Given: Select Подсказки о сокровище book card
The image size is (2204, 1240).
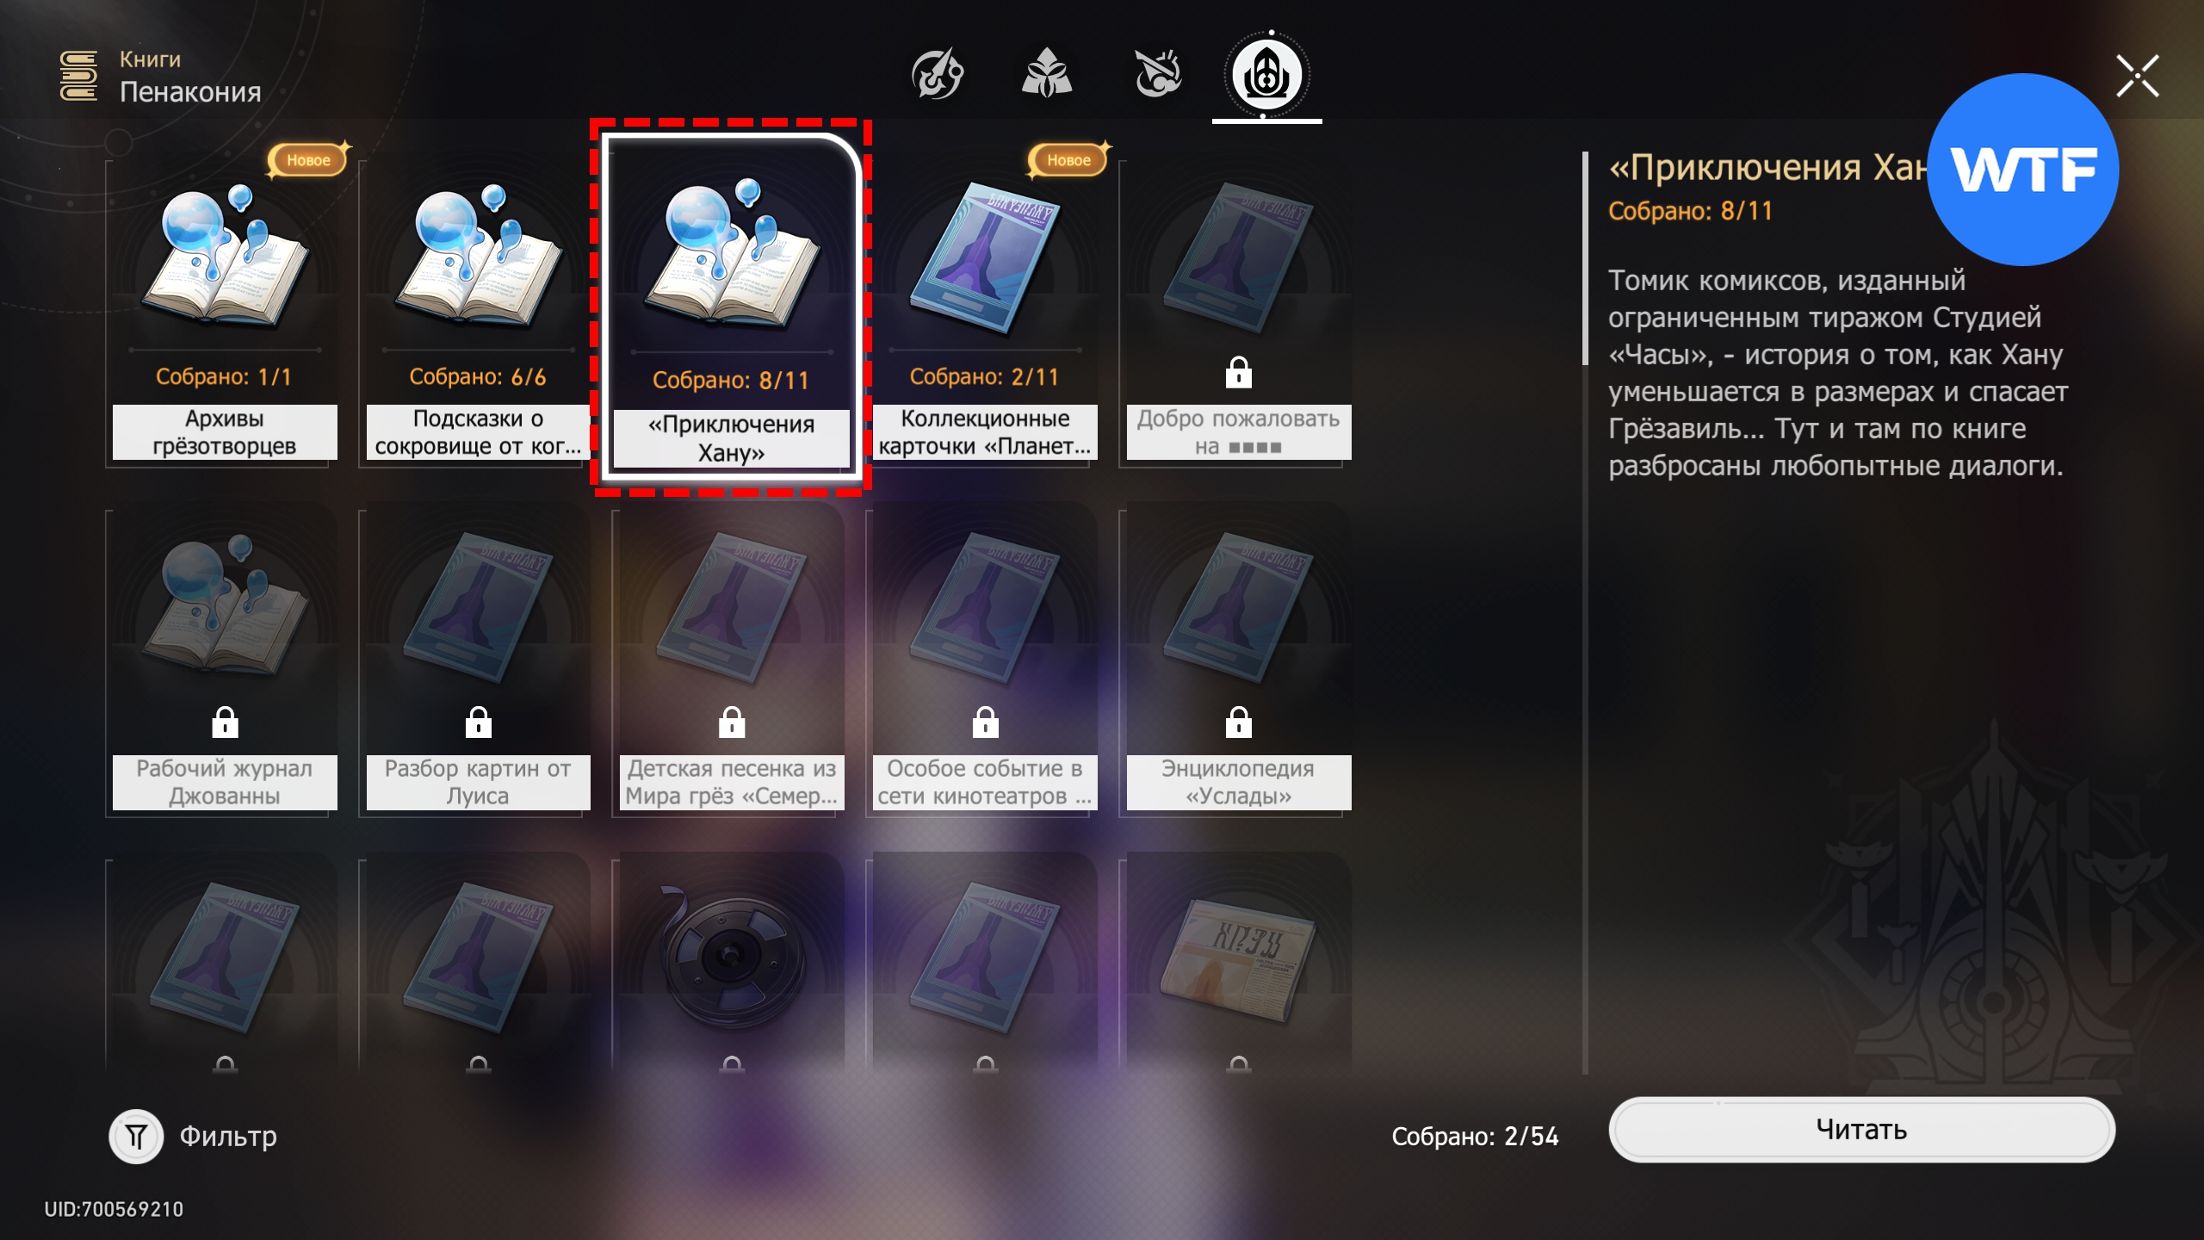Looking at the screenshot, I should pyautogui.click(x=478, y=311).
